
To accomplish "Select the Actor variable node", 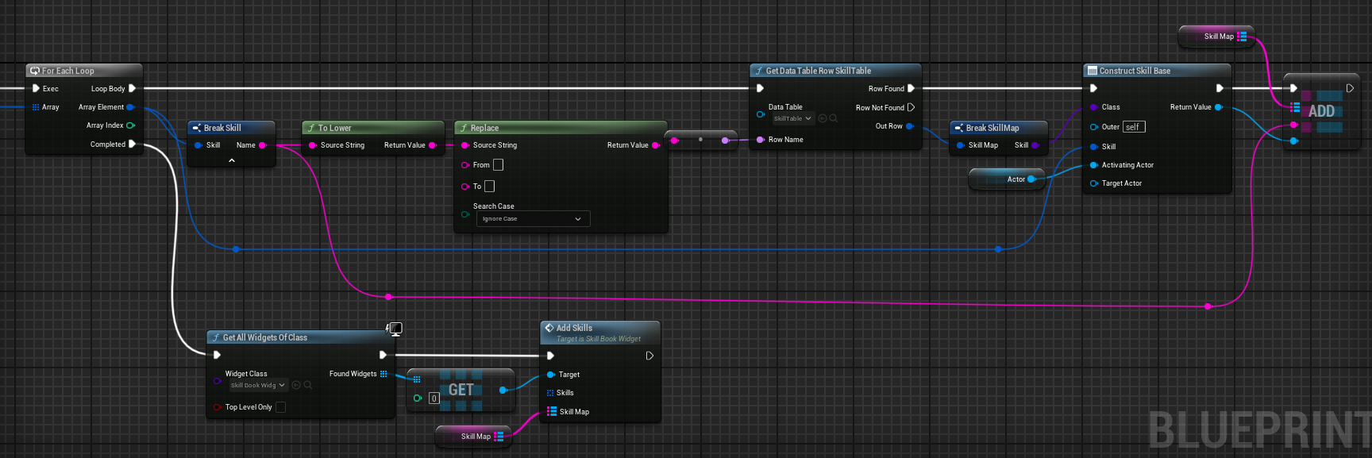I will click(x=1006, y=179).
